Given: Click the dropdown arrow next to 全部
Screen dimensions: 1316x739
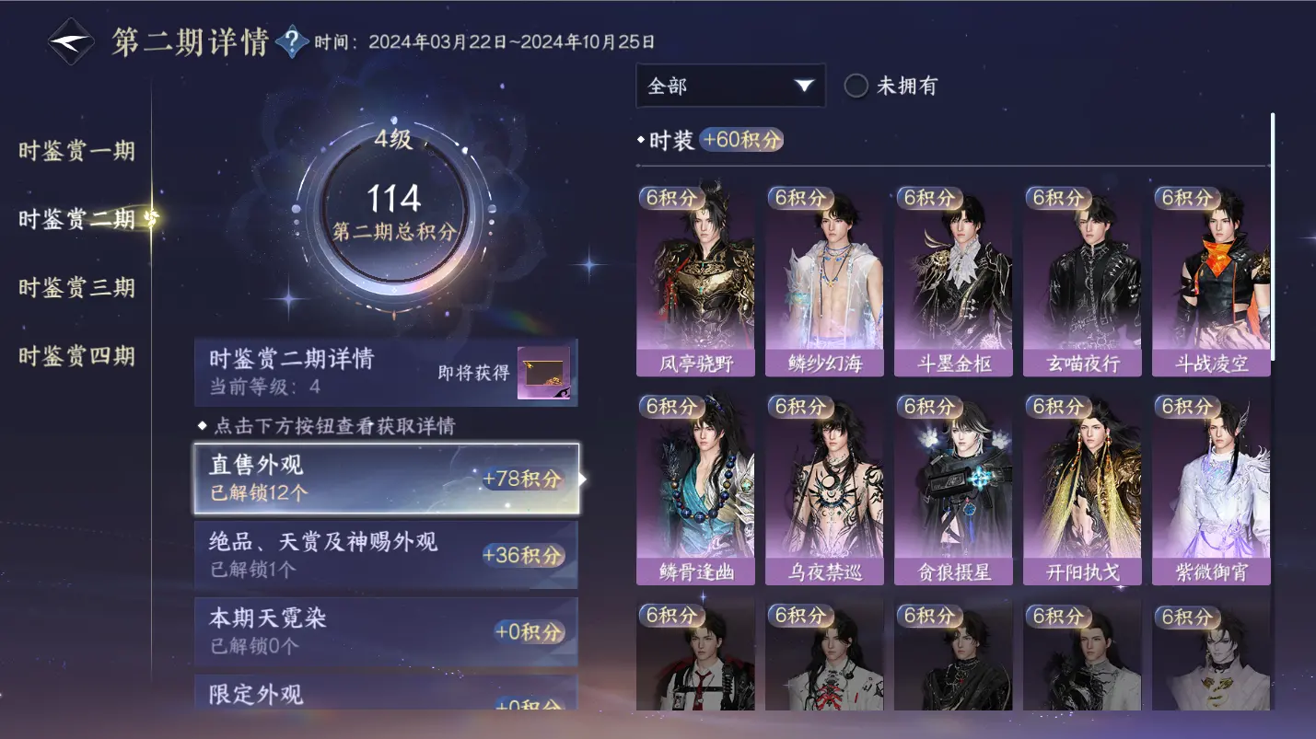Looking at the screenshot, I should pyautogui.click(x=804, y=86).
